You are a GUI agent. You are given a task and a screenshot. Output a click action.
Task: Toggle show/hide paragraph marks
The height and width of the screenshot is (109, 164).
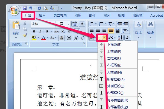tap(128, 38)
